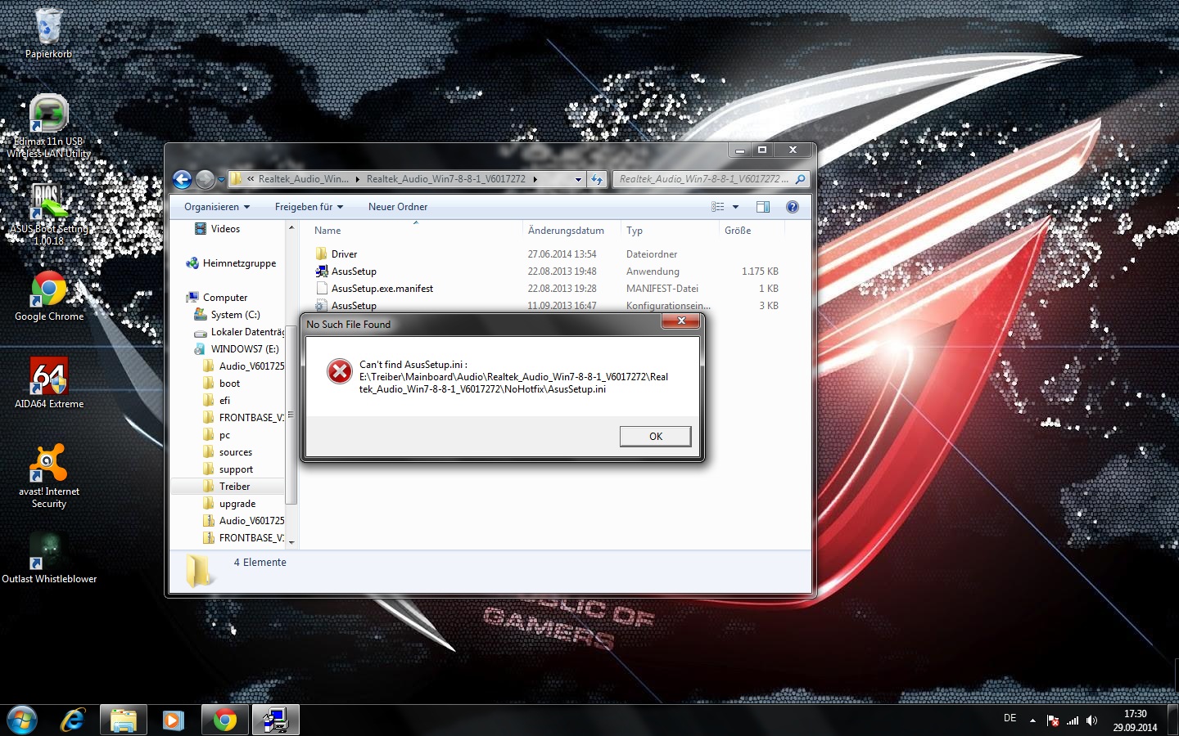Viewport: 1179px width, 736px height.
Task: Go back in the Explorer window
Action: point(183,179)
